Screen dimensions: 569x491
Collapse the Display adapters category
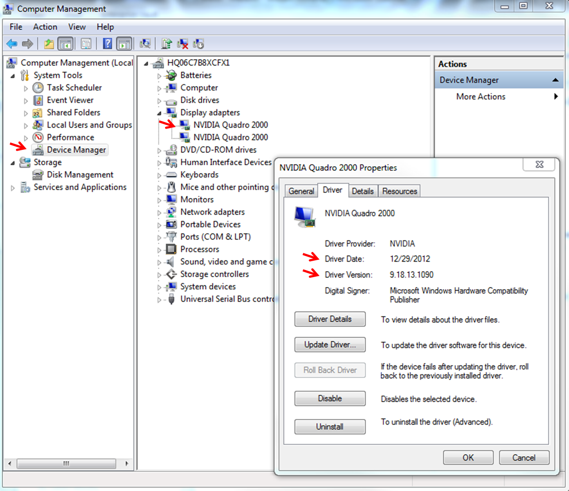159,114
